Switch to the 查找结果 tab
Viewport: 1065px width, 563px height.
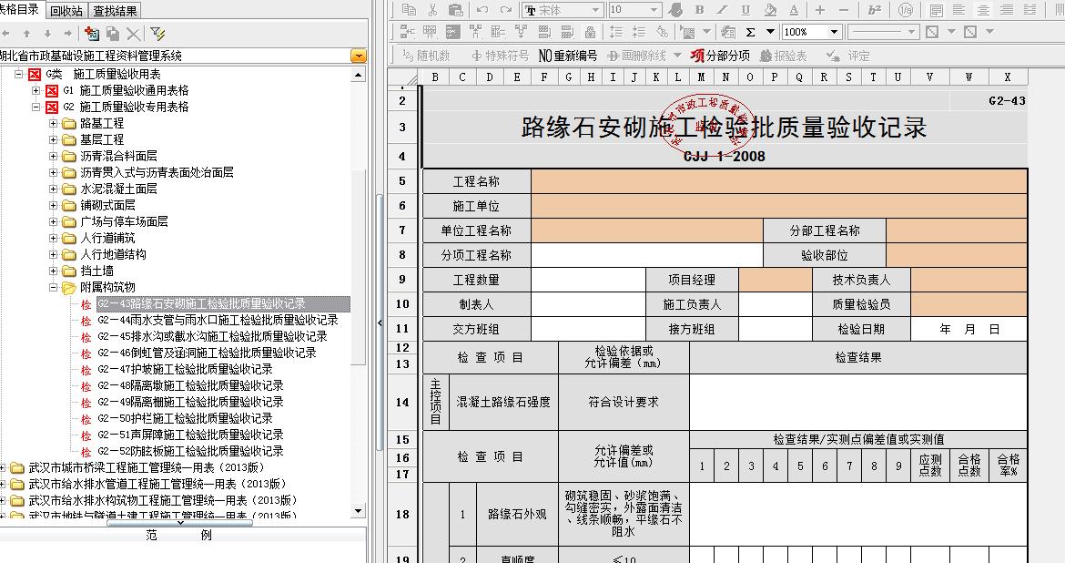click(116, 11)
